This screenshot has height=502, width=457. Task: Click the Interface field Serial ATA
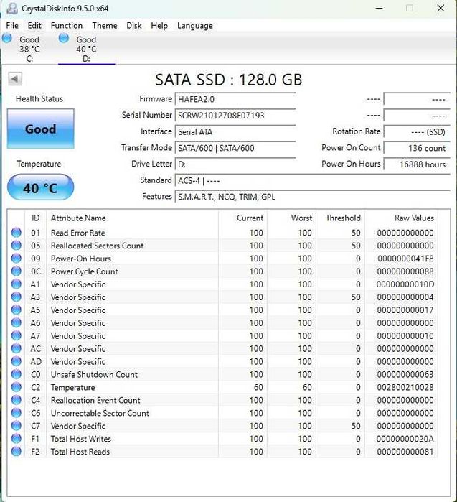point(235,132)
